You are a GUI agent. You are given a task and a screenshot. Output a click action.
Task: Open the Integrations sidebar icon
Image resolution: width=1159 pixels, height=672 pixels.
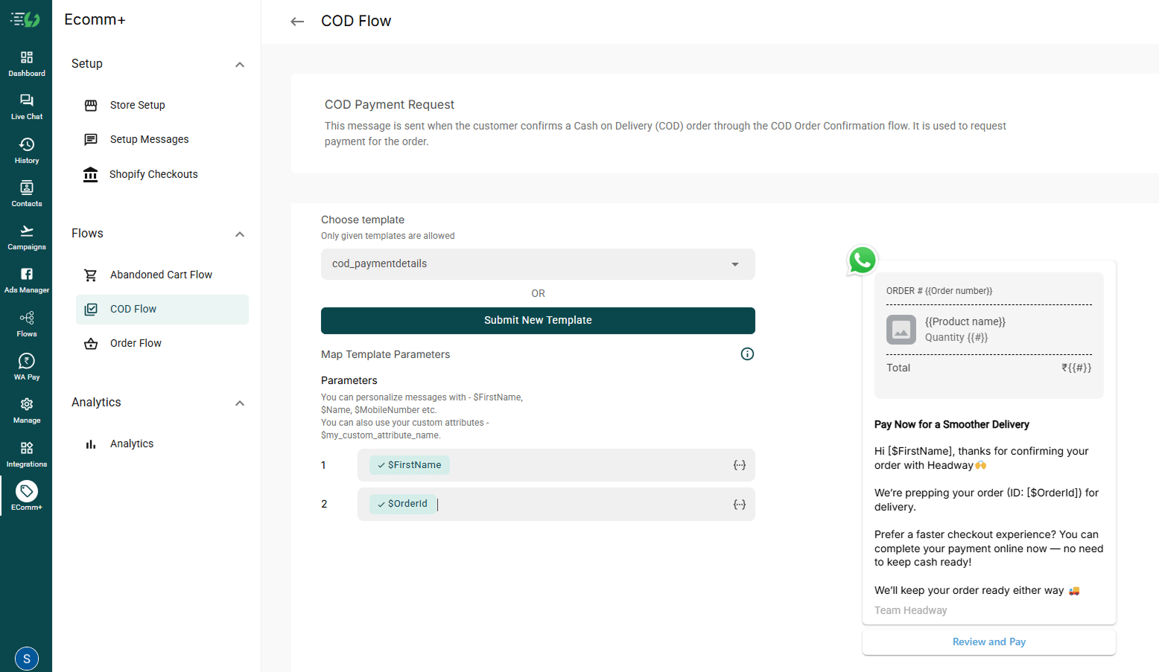(x=27, y=452)
